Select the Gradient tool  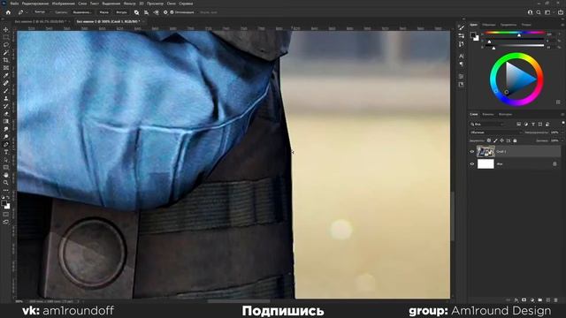pyautogui.click(x=6, y=122)
